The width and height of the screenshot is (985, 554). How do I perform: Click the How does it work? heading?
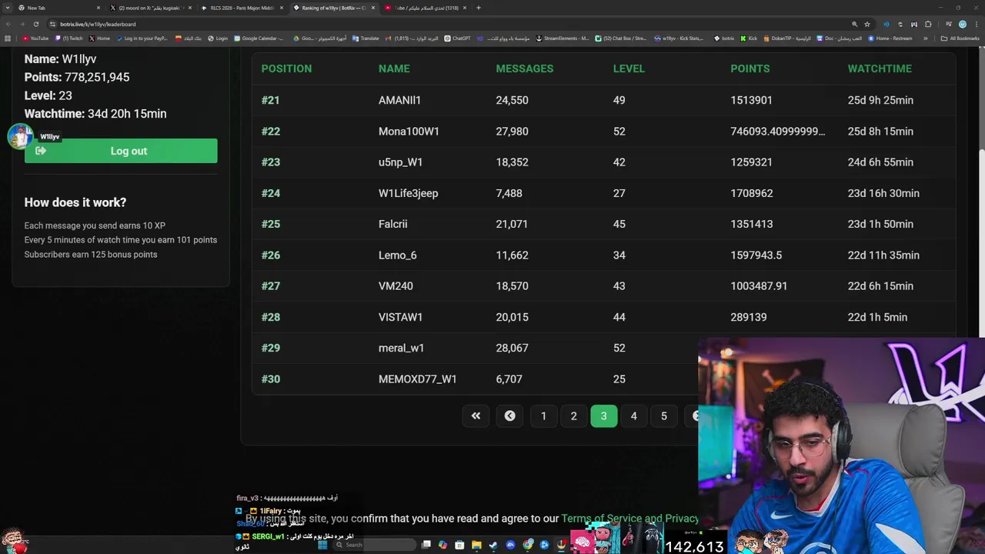pos(75,202)
